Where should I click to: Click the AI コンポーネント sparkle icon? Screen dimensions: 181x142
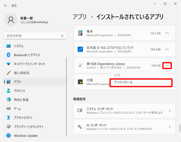pos(80,127)
